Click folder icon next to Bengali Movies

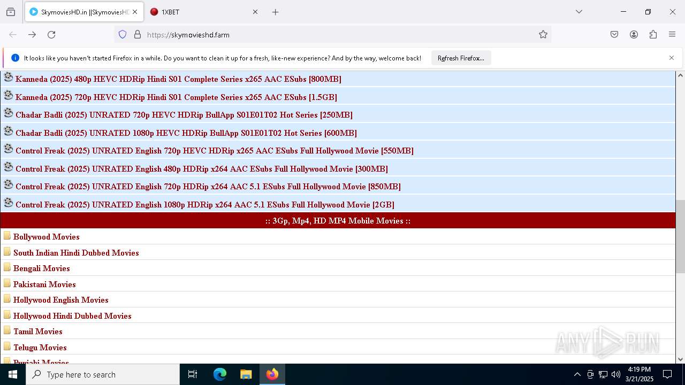click(7, 267)
